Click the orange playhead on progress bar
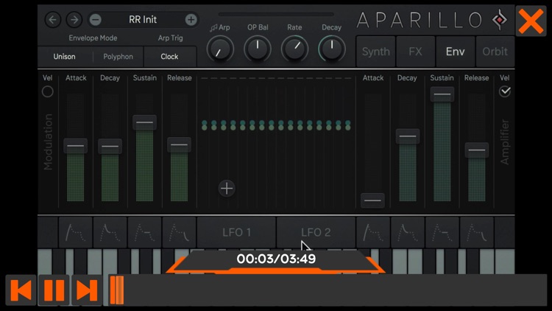552x311 pixels. click(x=116, y=290)
